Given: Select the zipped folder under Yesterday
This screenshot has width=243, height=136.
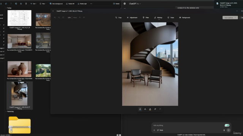Looking at the screenshot, I should click(20, 125).
